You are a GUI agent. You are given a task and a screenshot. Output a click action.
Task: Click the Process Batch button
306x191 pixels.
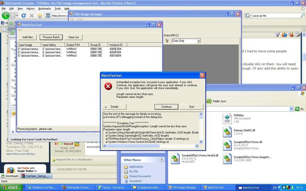coord(51,37)
